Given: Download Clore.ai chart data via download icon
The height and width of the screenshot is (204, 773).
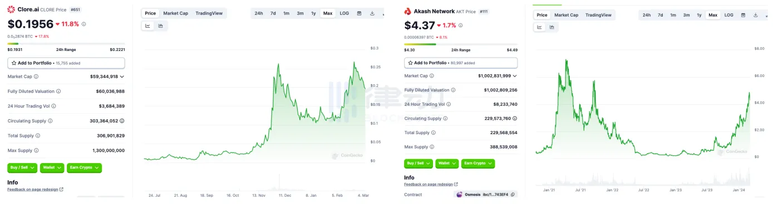Looking at the screenshot, I should [372, 13].
